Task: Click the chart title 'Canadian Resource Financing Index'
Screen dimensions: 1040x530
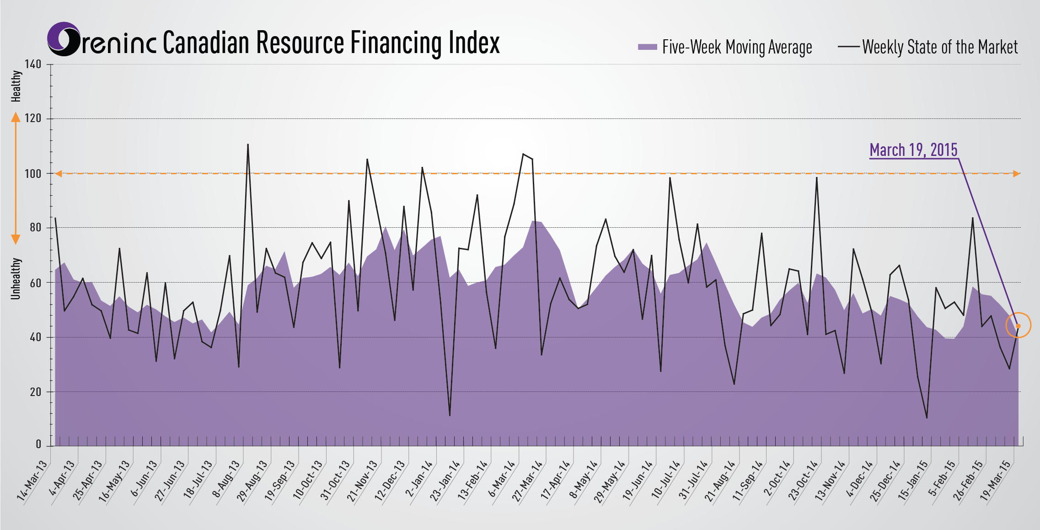Action: (331, 43)
